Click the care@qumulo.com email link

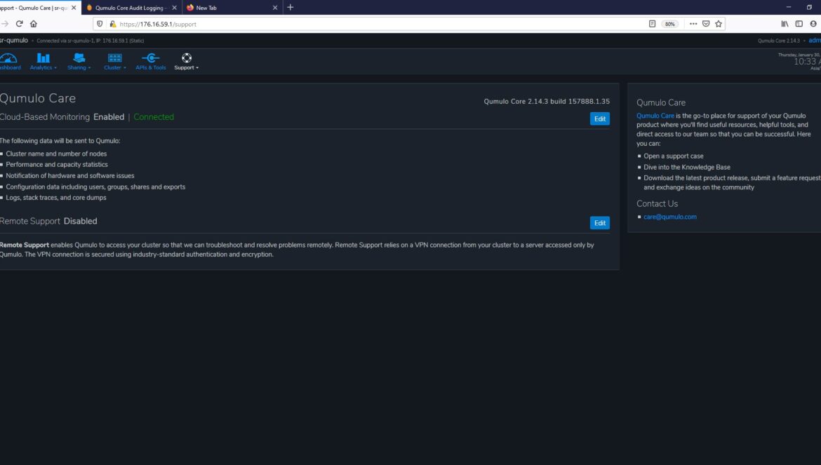(x=669, y=217)
